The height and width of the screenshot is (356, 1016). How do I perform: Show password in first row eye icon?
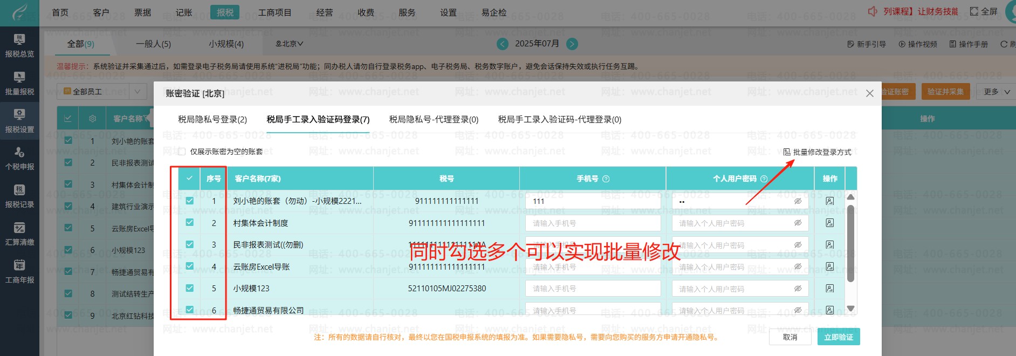click(x=798, y=201)
